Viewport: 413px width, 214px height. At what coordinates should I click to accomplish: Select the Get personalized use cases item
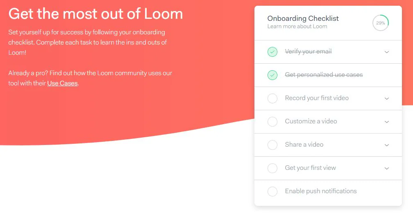[324, 75]
